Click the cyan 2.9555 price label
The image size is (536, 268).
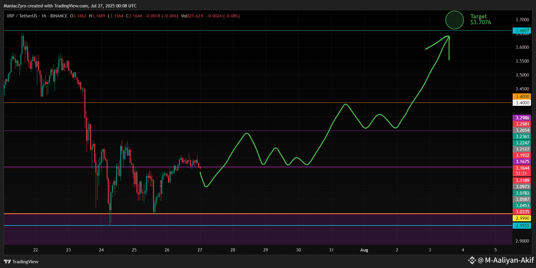click(x=522, y=225)
